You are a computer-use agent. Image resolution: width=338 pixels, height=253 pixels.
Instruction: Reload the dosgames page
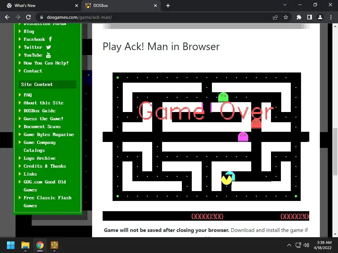[28, 17]
